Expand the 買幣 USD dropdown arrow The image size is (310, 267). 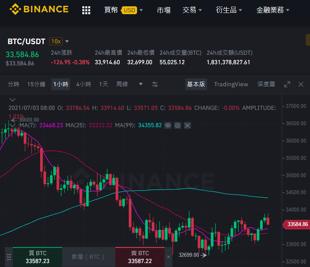141,10
